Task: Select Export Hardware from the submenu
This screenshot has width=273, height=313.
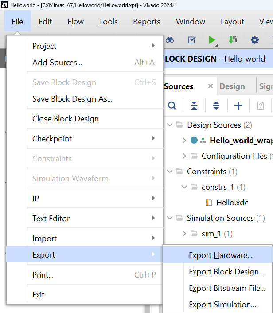Action: tap(220, 255)
